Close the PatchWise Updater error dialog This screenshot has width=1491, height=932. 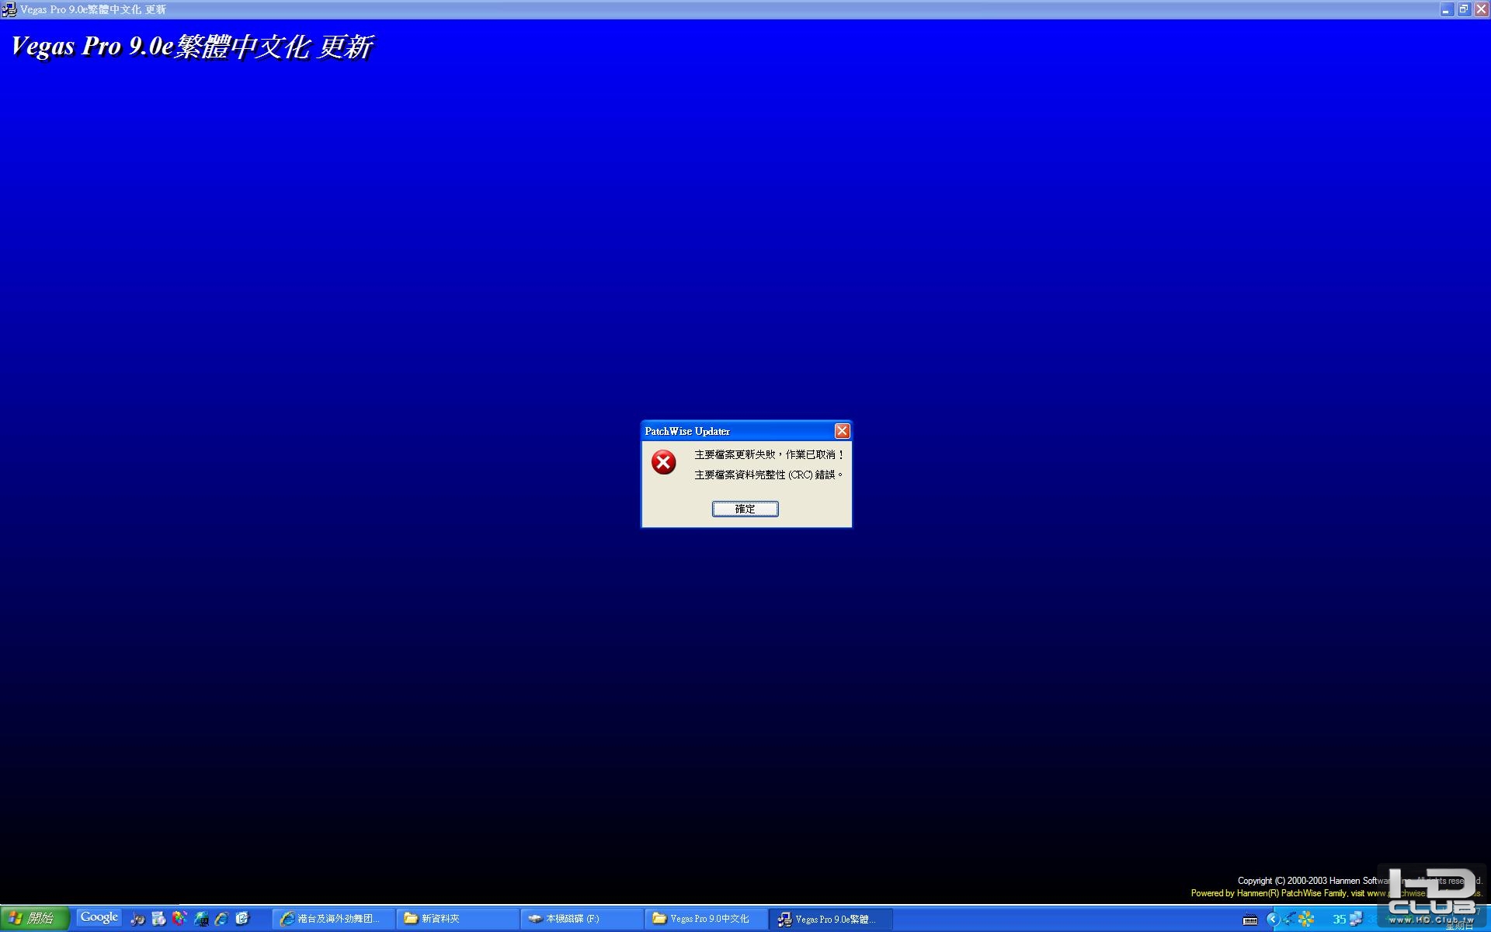pos(842,431)
